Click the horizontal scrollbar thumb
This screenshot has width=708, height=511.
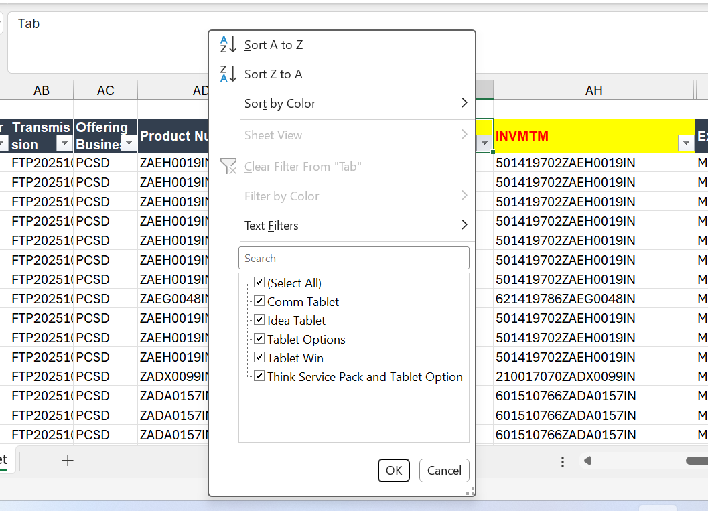click(x=697, y=461)
